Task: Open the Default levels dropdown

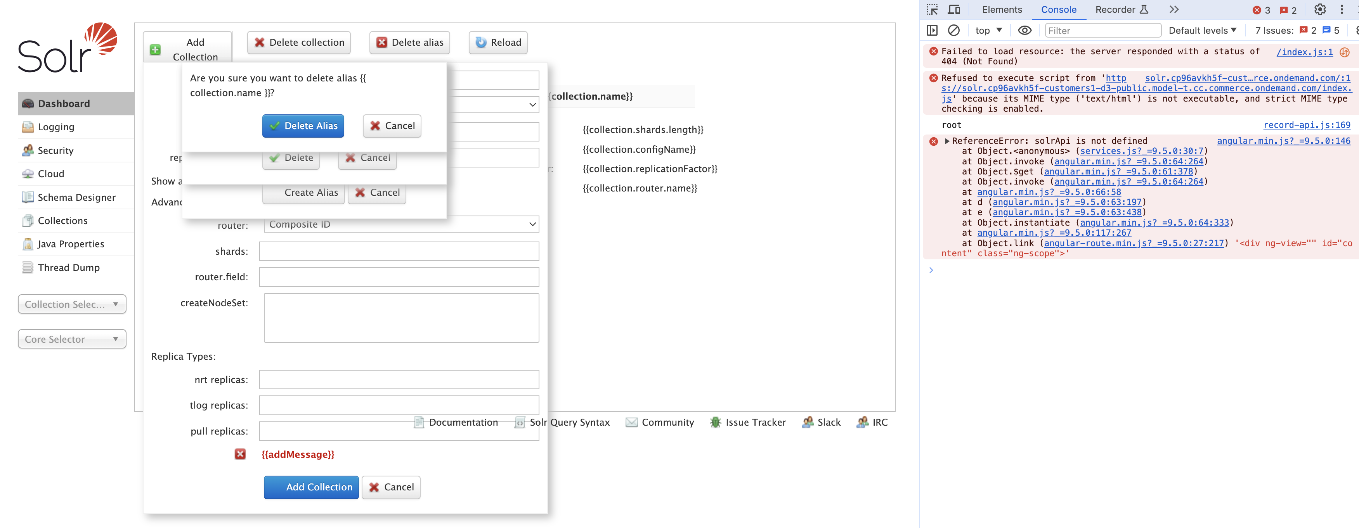Action: [1202, 31]
